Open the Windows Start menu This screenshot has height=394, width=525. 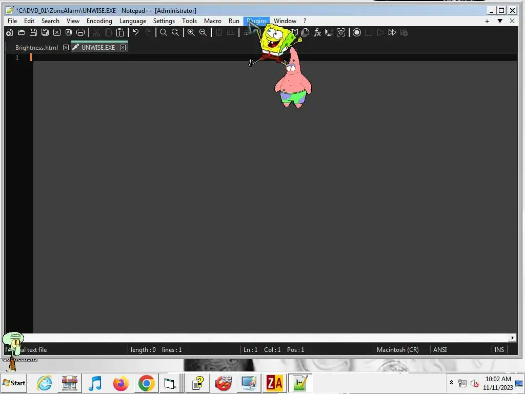pos(14,383)
